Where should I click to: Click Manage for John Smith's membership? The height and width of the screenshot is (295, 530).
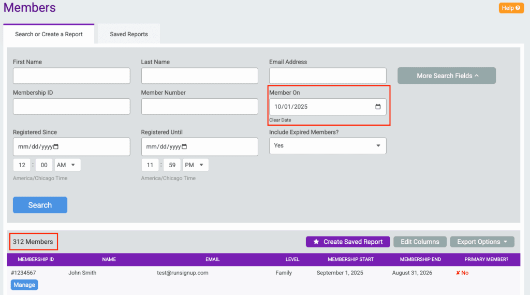tap(24, 285)
